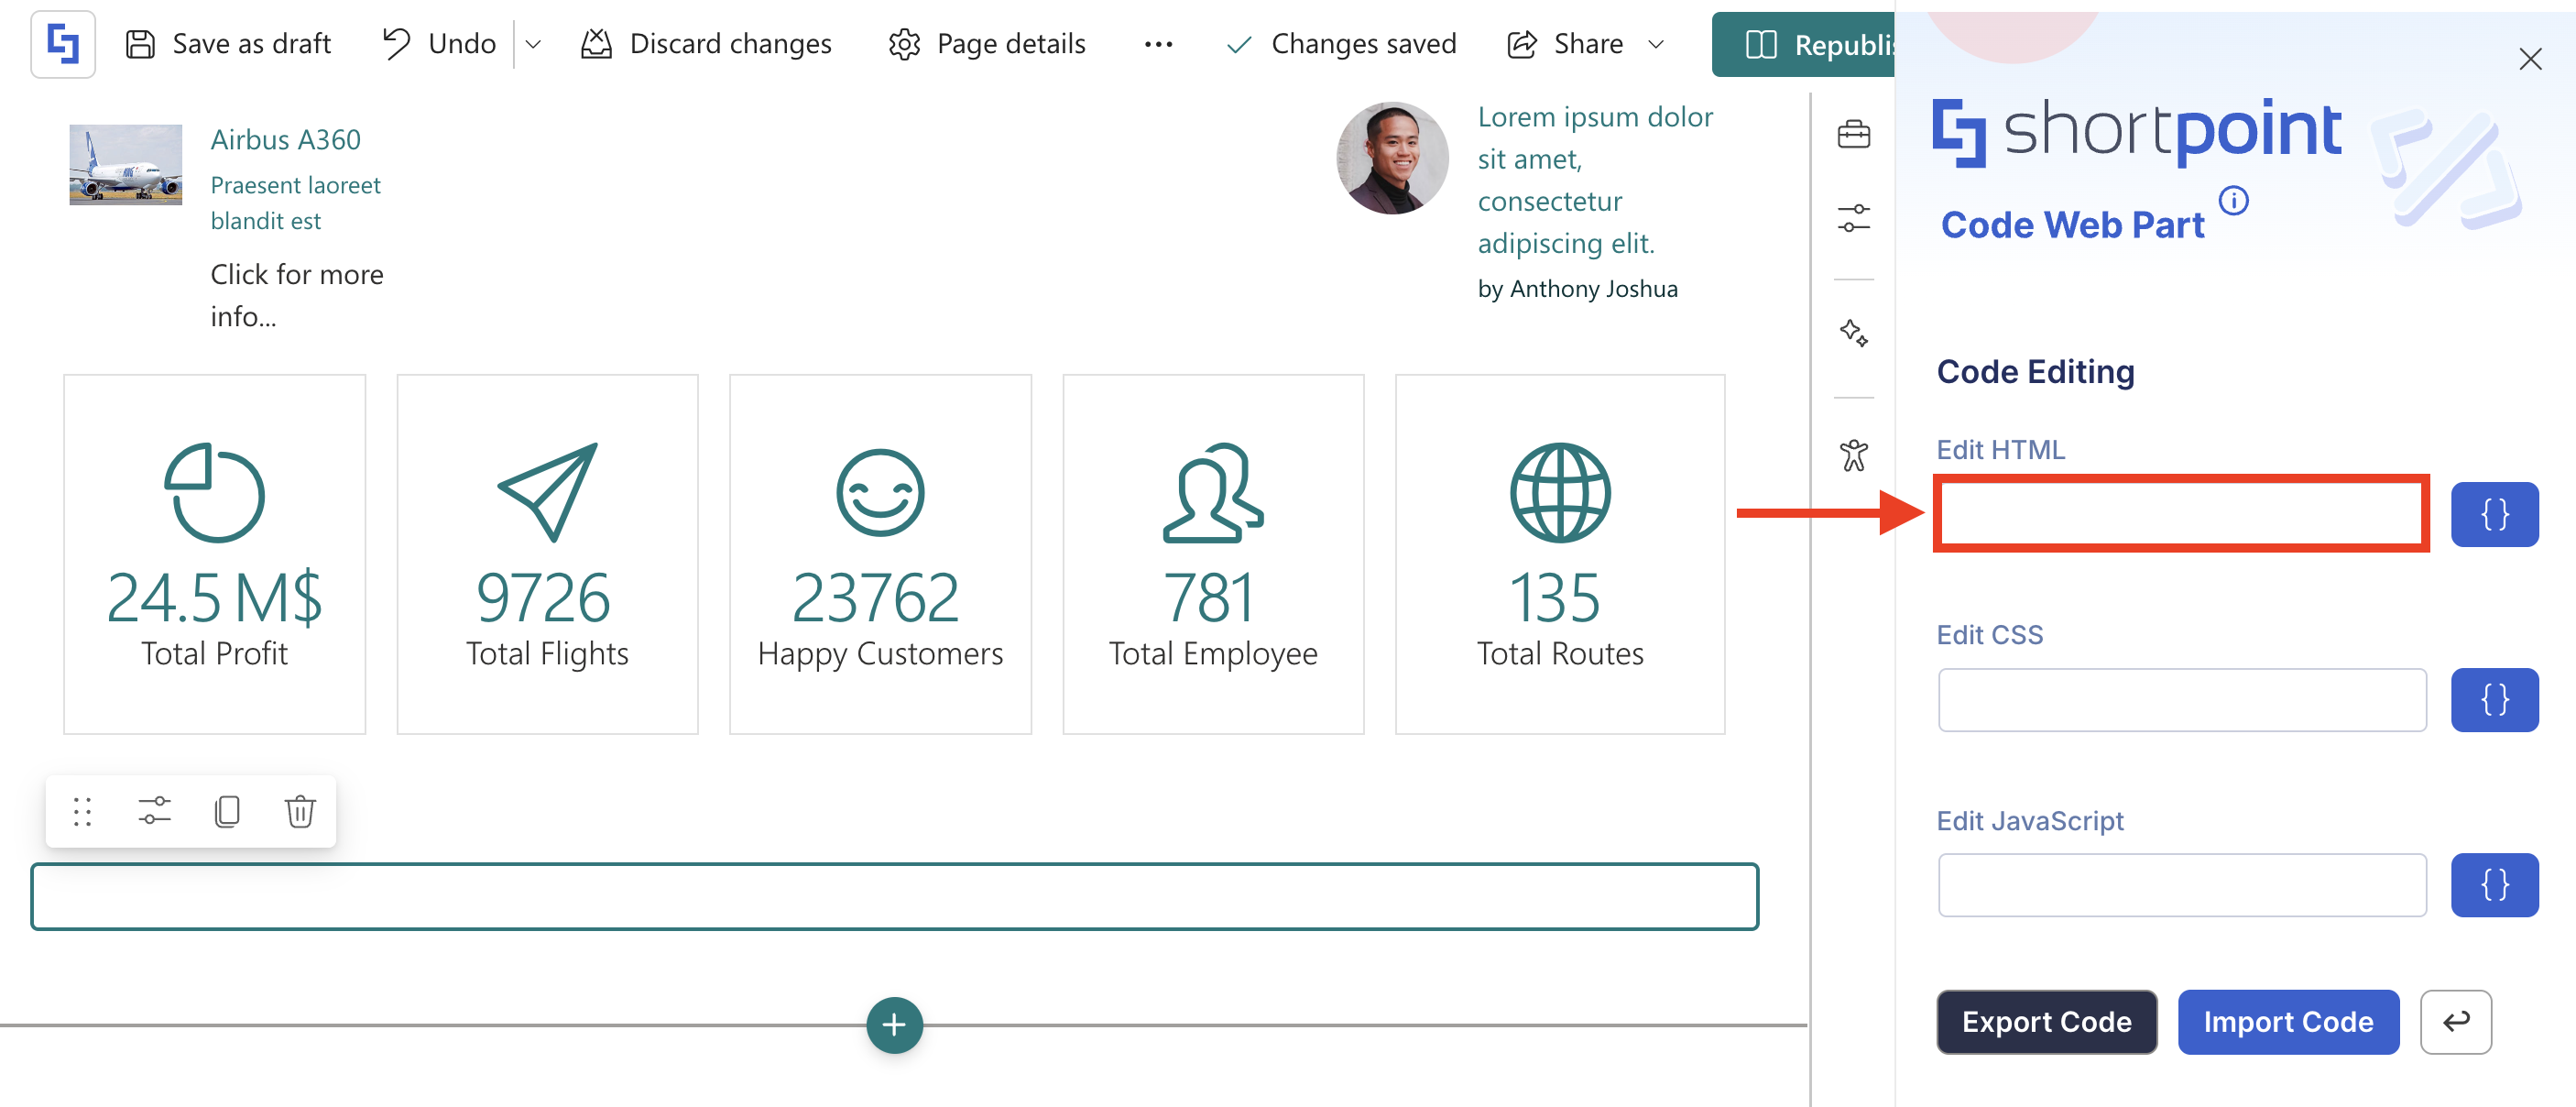The image size is (2576, 1107).
Task: Click the sliders settings icon in side rail
Action: point(1853,218)
